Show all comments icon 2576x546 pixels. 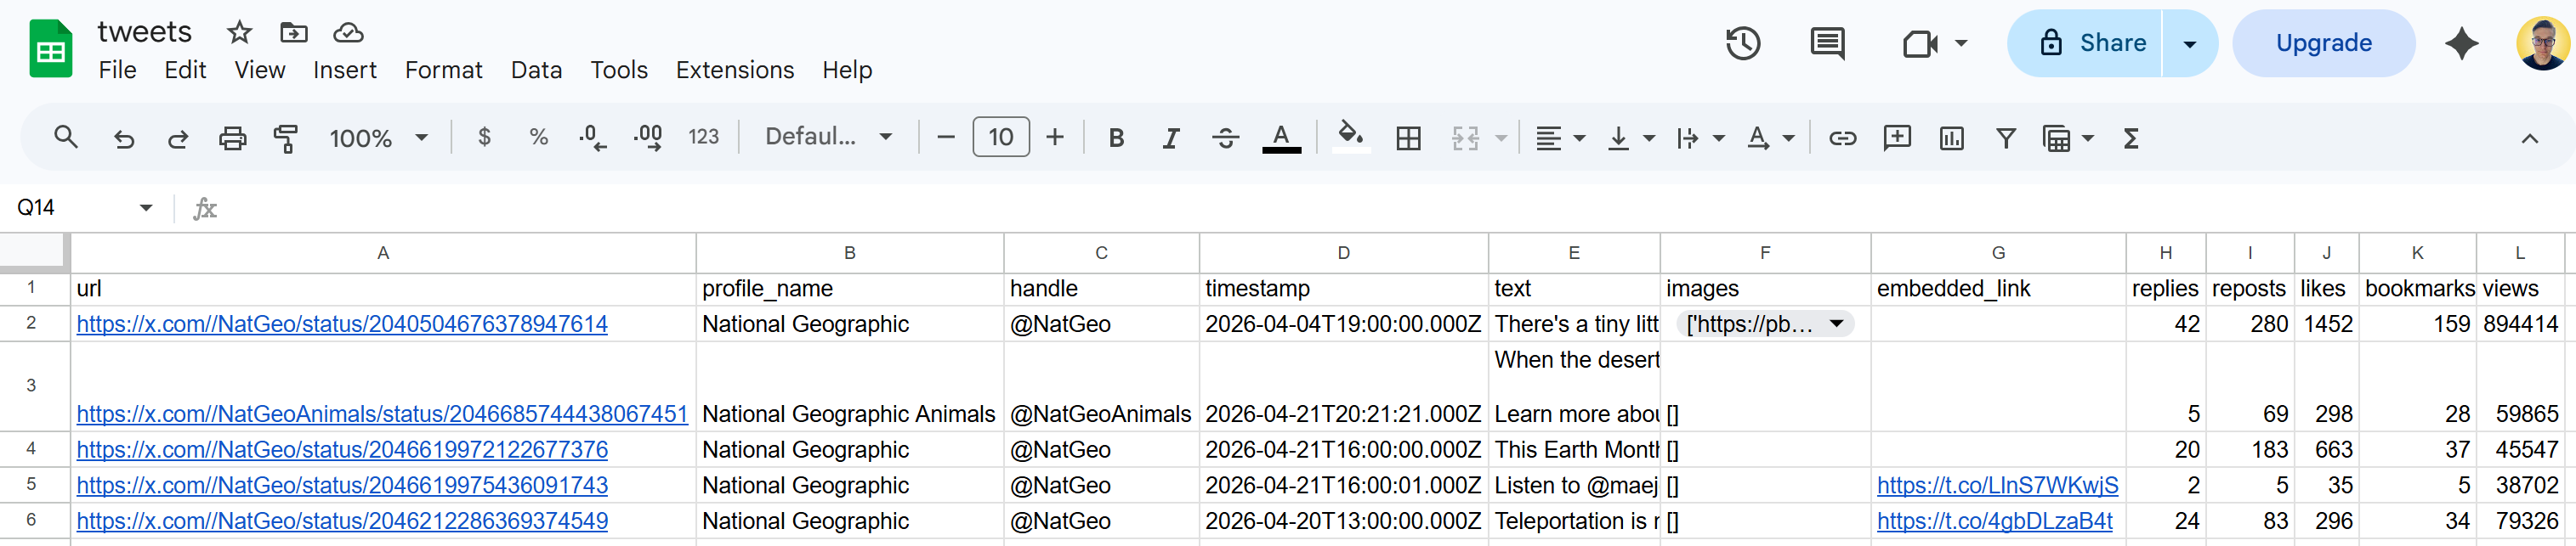point(1828,43)
